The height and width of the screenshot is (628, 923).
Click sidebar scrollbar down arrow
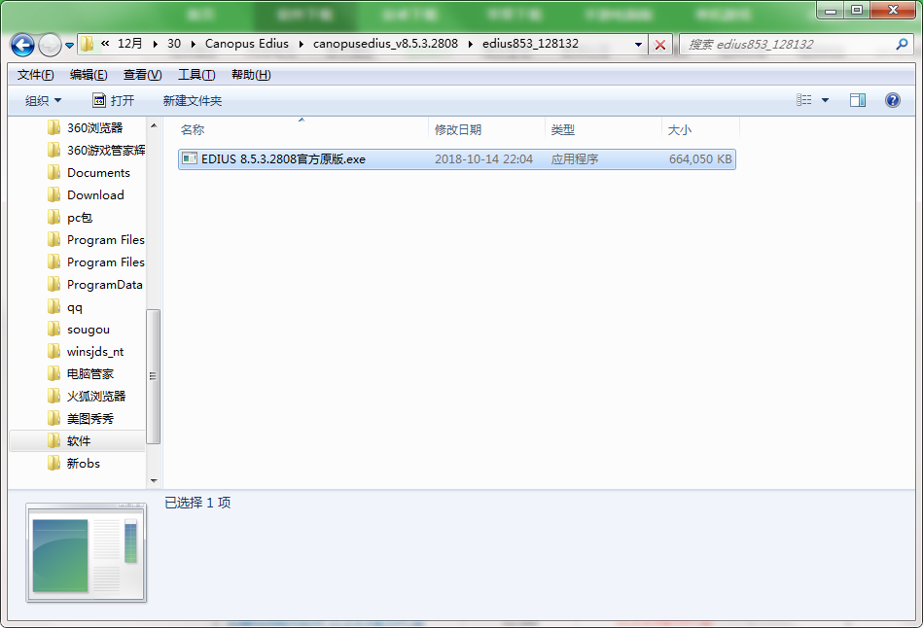154,481
